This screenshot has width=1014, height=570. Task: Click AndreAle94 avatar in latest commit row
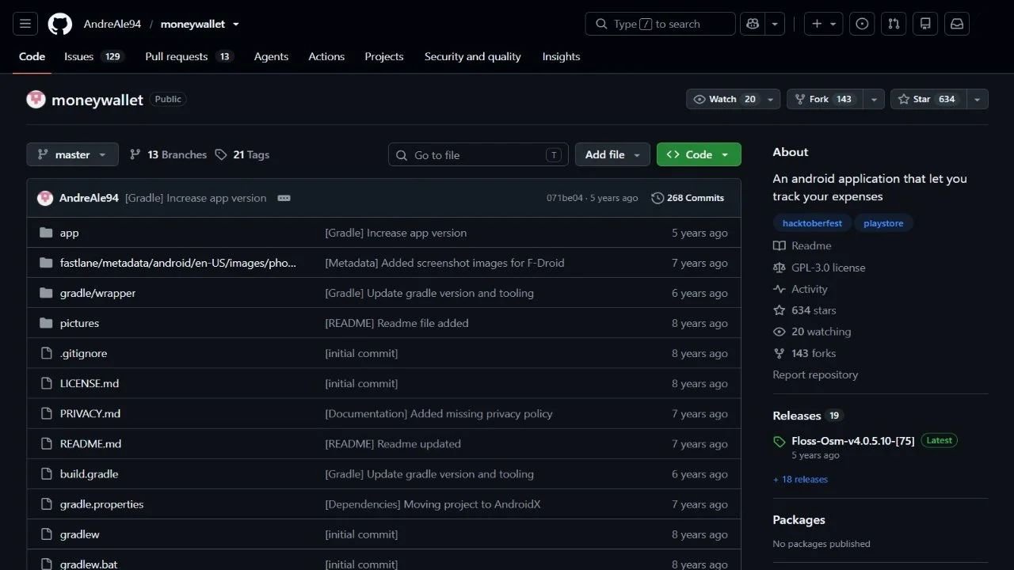click(x=45, y=198)
